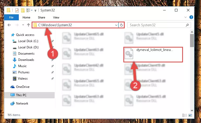Viewport: 201px width, 123px height.
Task: Expand the ribbon with the chevron
Action: [x=186, y=17]
